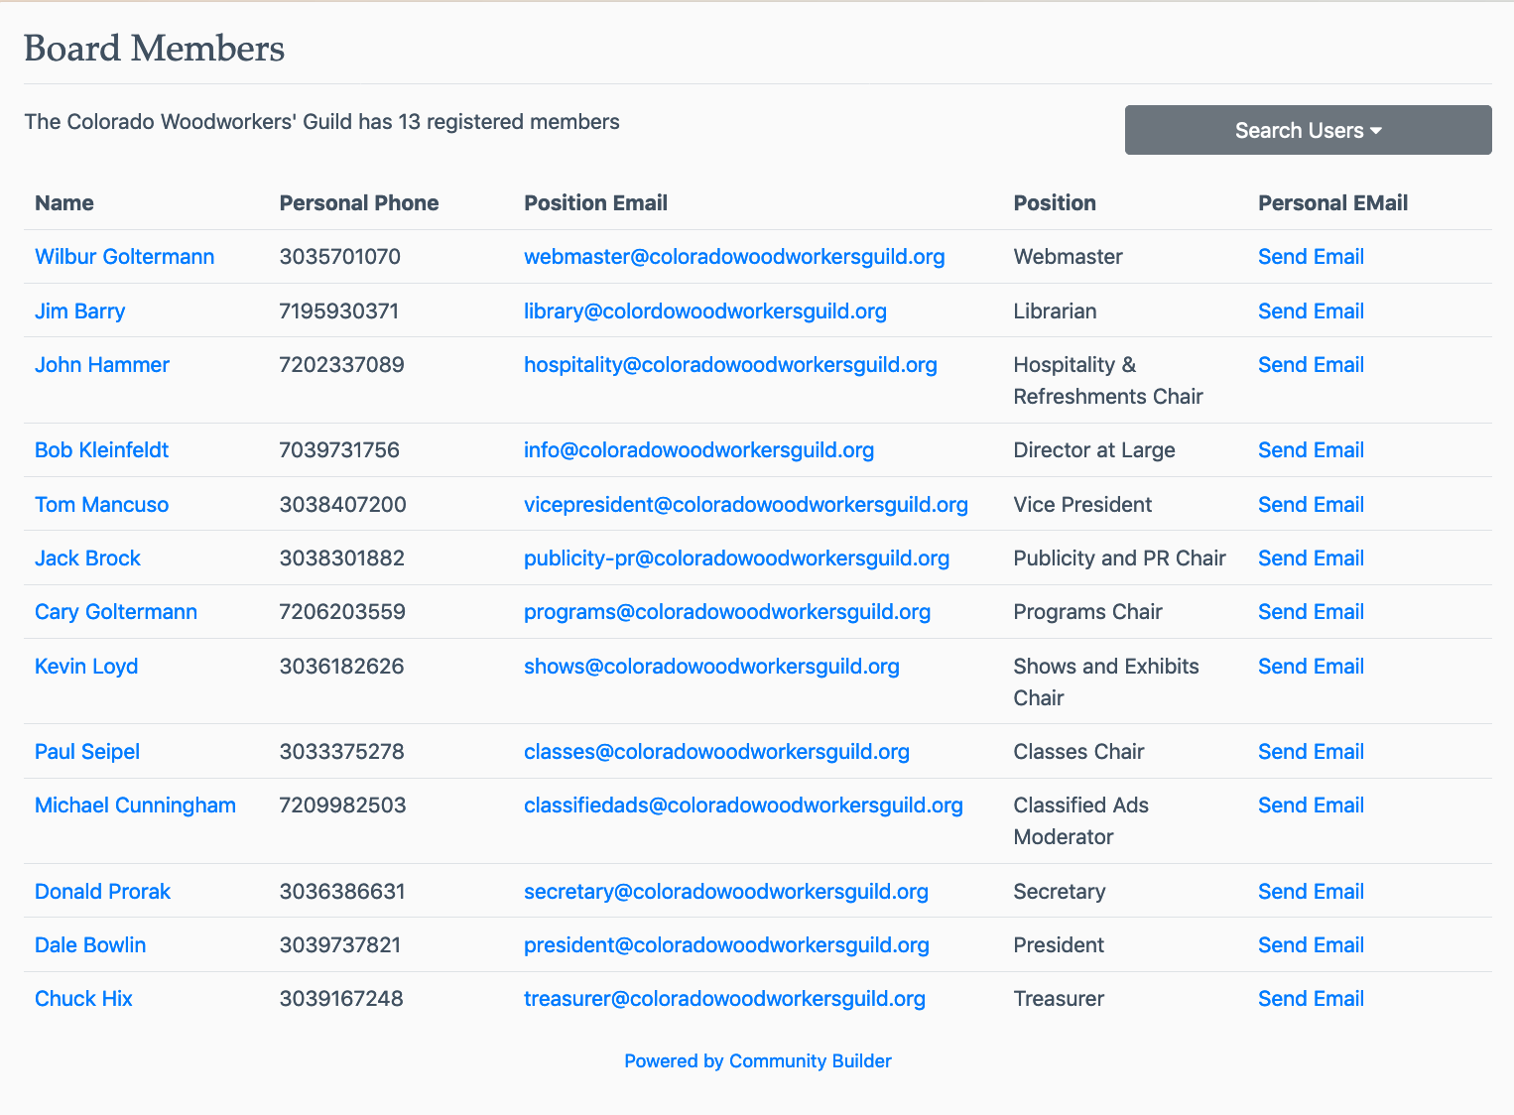Send Email to Cary Goltermann

[1311, 612]
